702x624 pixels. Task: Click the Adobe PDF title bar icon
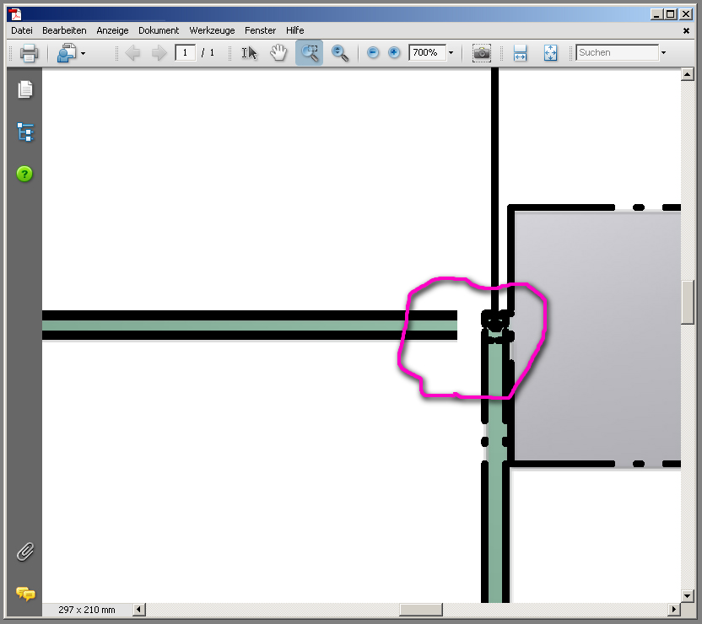(16, 14)
